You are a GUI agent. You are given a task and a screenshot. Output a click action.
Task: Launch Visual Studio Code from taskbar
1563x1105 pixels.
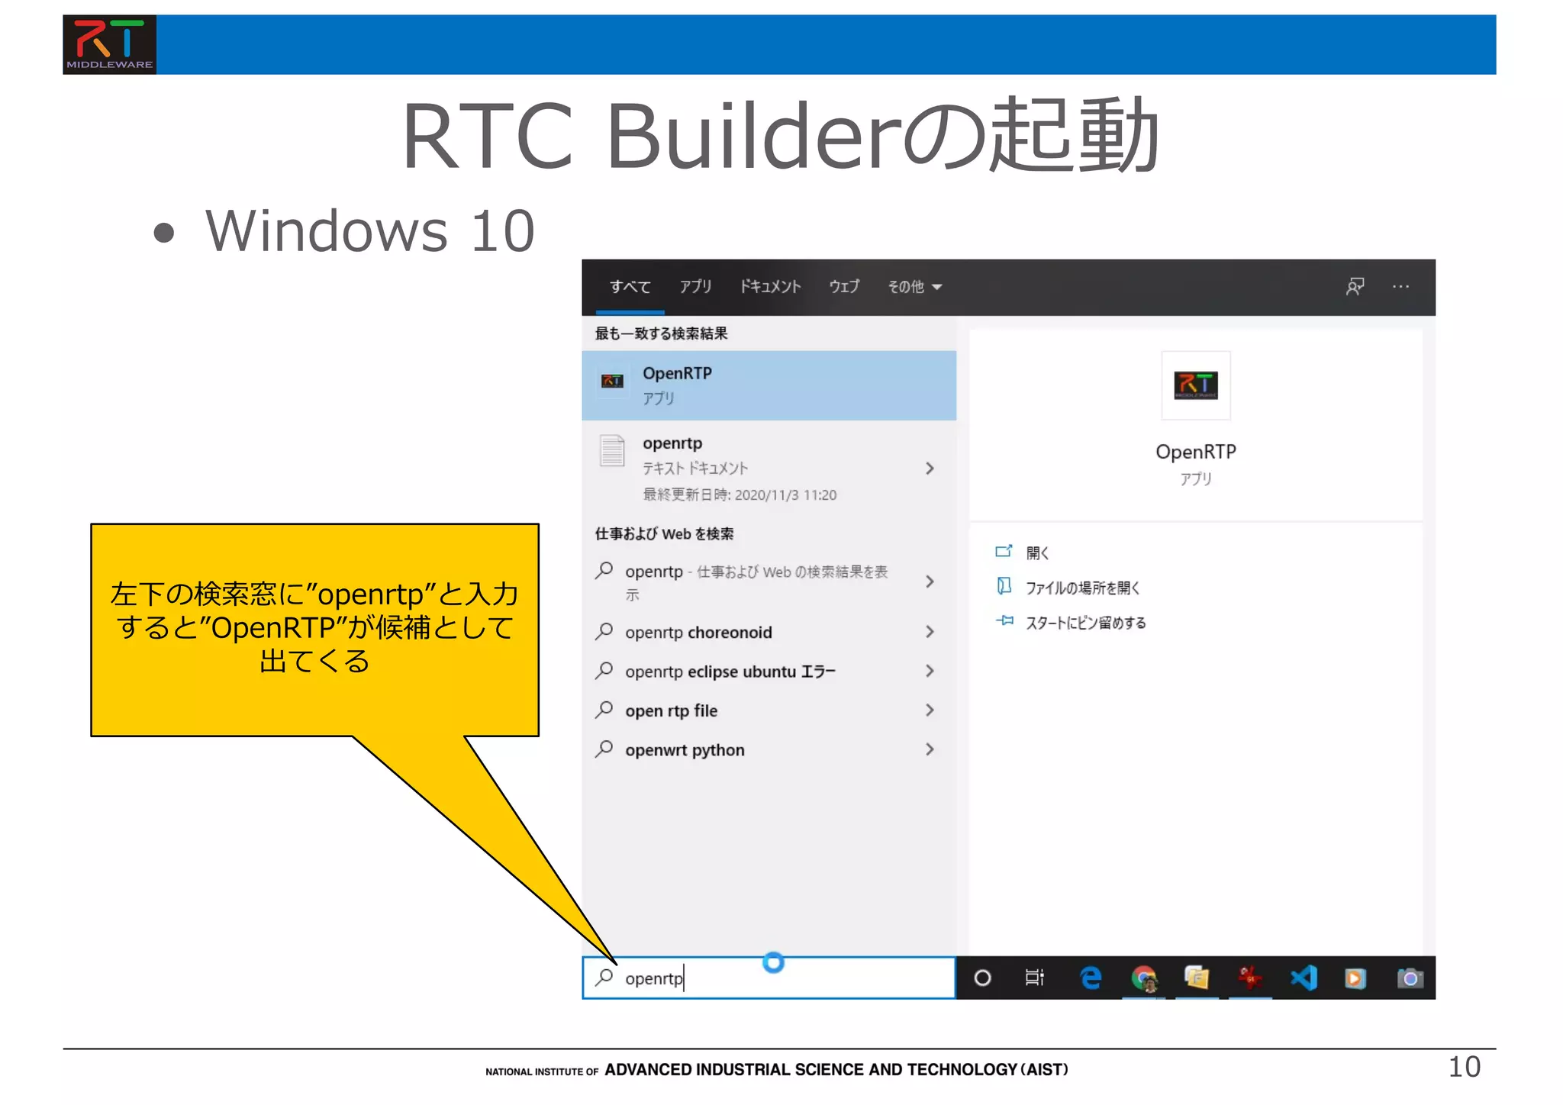1304,978
